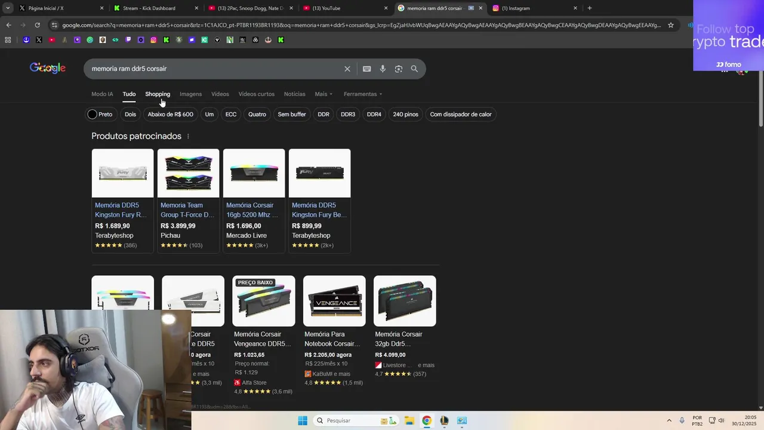Toggle the Preto color filter chip
This screenshot has width=764, height=430.
(100, 114)
